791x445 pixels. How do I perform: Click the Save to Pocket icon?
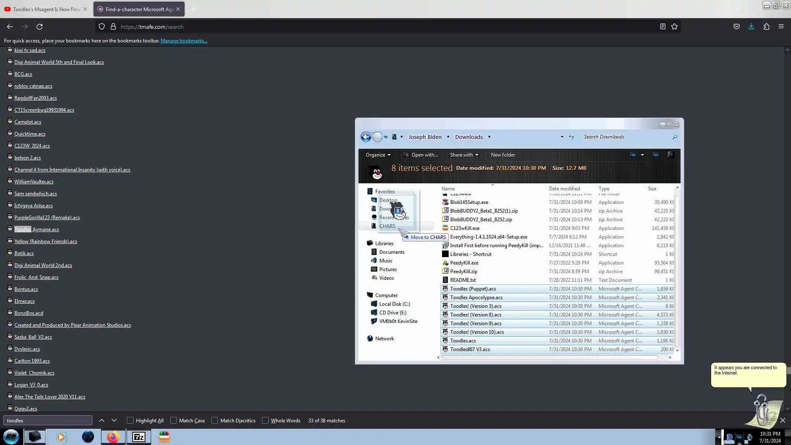pos(736,26)
